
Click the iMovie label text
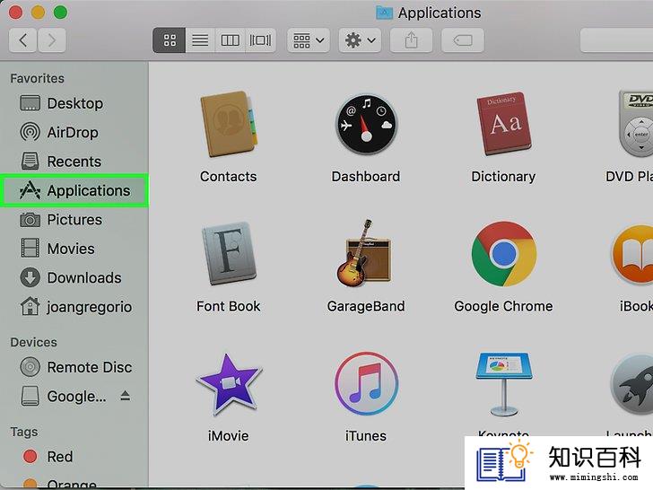228,436
